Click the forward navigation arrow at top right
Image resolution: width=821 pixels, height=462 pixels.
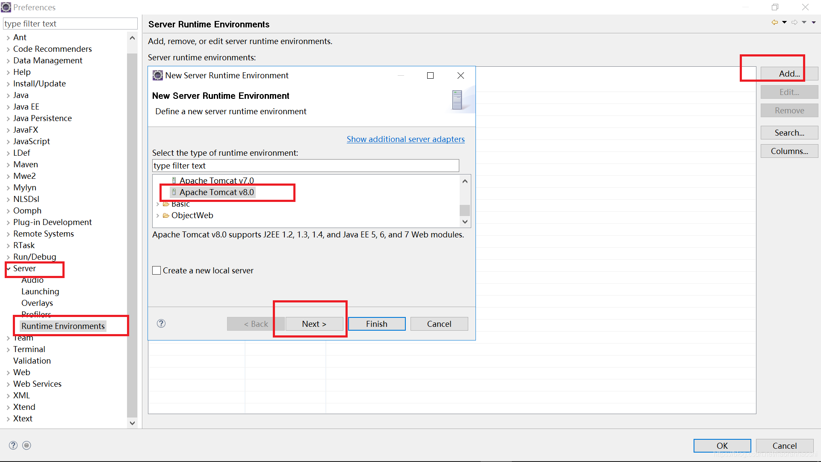click(794, 22)
